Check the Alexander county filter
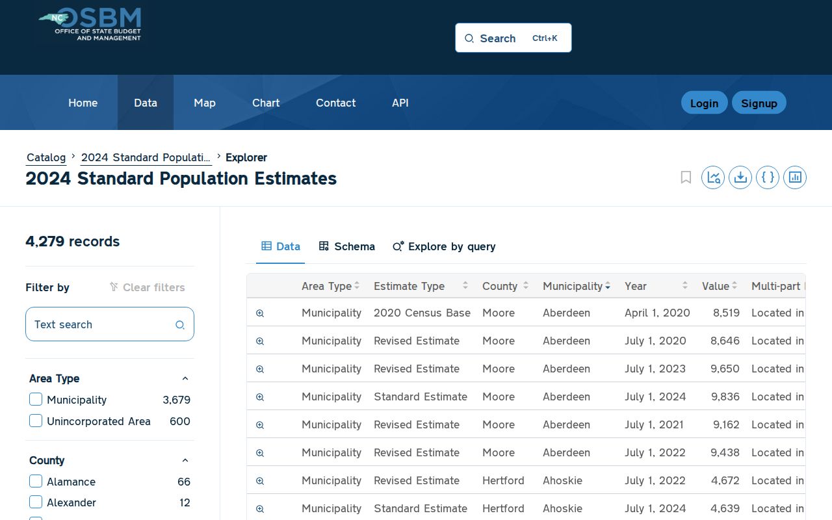 tap(36, 502)
